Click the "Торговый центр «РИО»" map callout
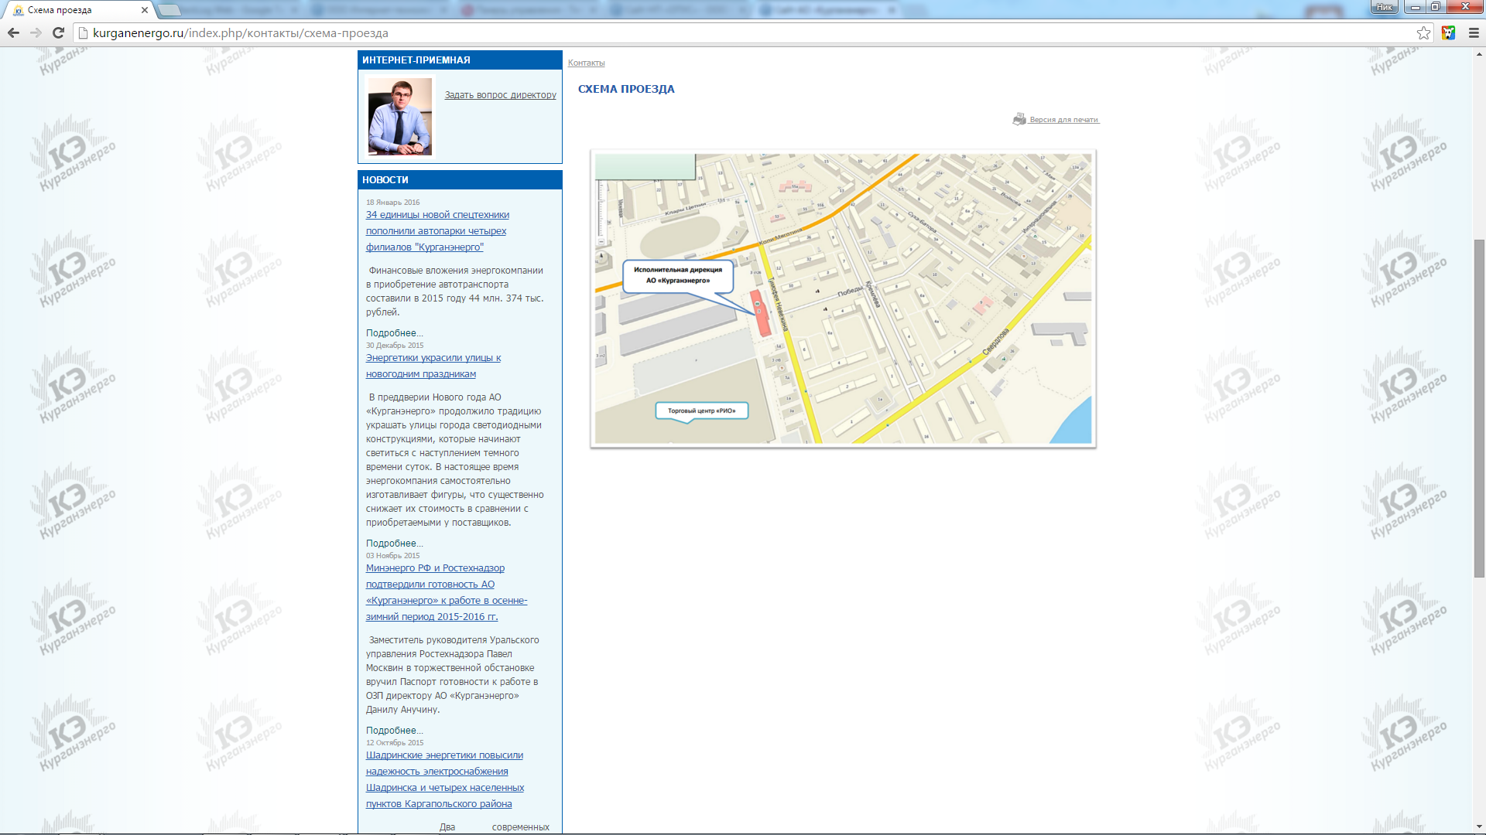This screenshot has width=1486, height=835. tap(702, 411)
